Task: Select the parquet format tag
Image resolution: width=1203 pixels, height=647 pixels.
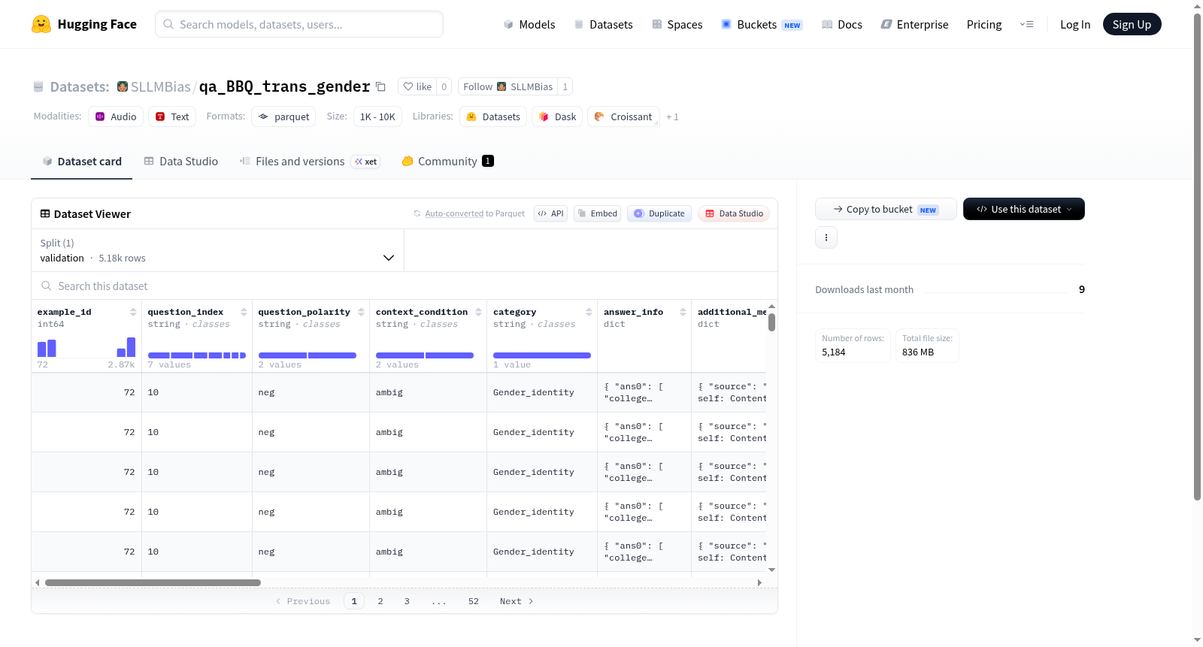Action: coord(283,116)
